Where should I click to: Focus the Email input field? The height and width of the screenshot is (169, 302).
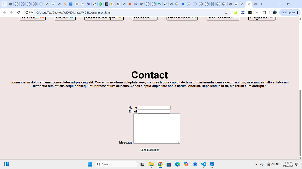[x=154, y=112]
